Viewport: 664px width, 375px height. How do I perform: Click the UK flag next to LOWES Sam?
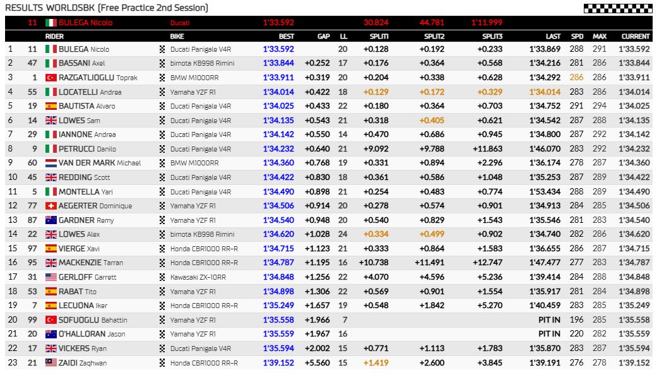(51, 121)
